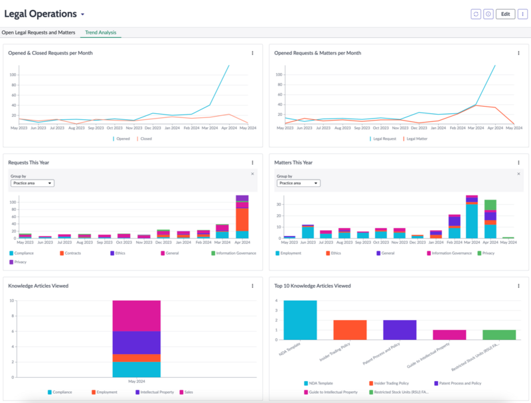Screen dimensions: 531x403
Task: Open options menu for Knowledge Articles Viewed
Action: [253, 286]
